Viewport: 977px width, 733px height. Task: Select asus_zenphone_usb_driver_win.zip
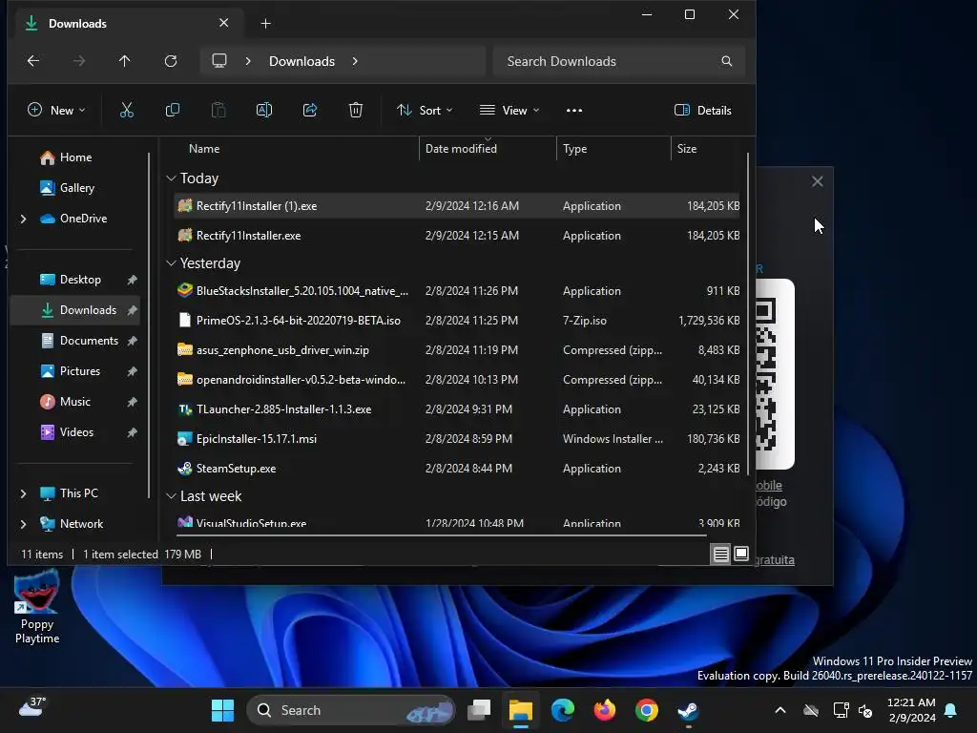coord(457,350)
